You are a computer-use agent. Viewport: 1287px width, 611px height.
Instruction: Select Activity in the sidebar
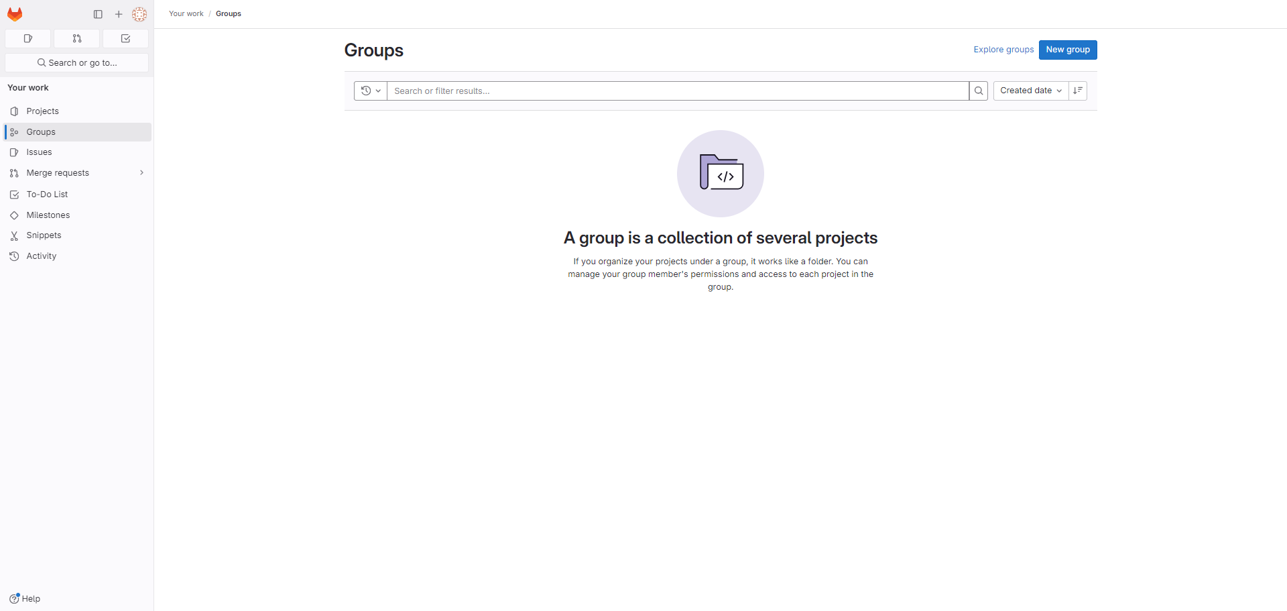77,256
